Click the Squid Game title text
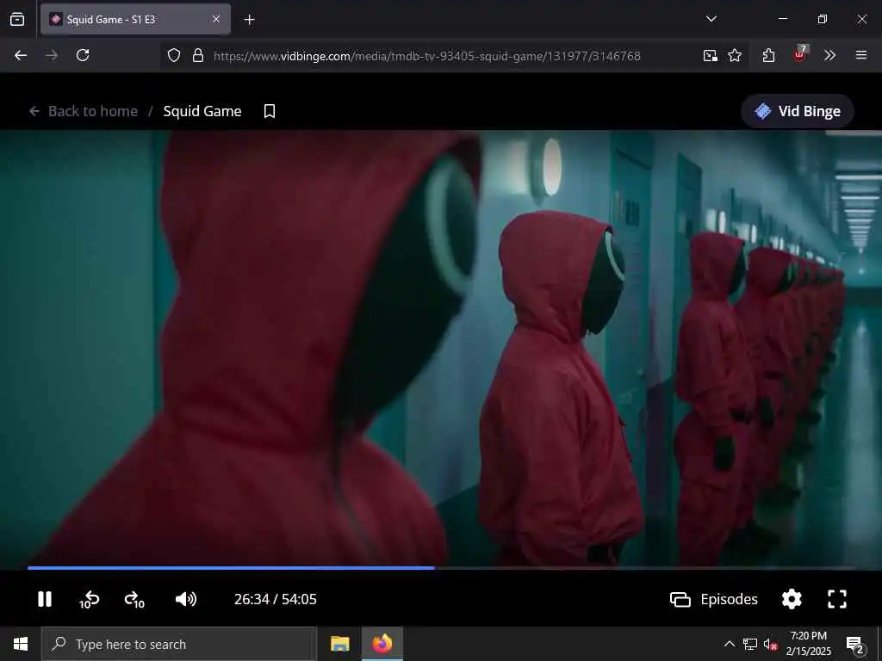Image resolution: width=882 pixels, height=661 pixels. 202,111
